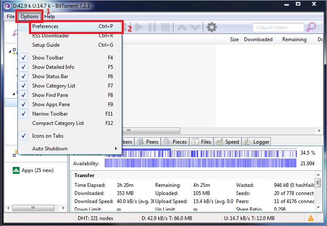Click the 21.994 availability value
The height and width of the screenshot is (226, 327).
(307, 164)
